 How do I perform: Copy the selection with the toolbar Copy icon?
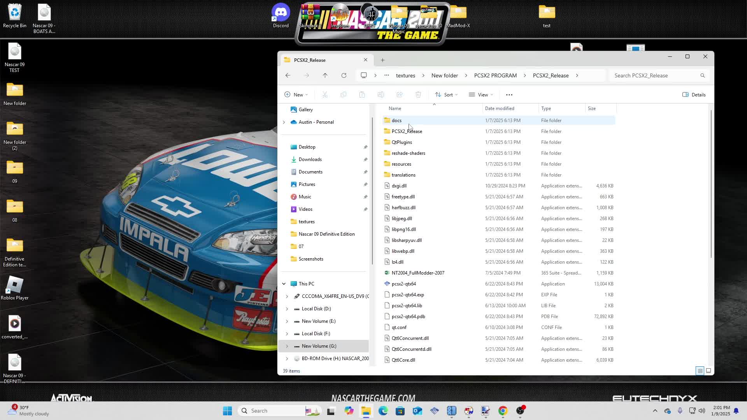[344, 94]
